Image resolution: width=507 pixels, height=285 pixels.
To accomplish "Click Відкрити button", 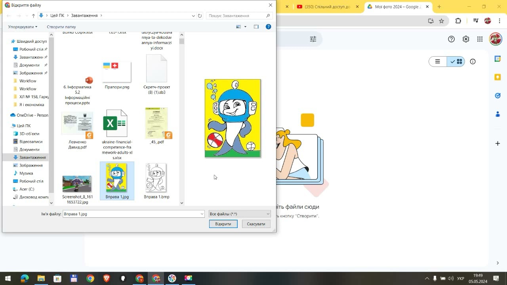I will point(223,224).
